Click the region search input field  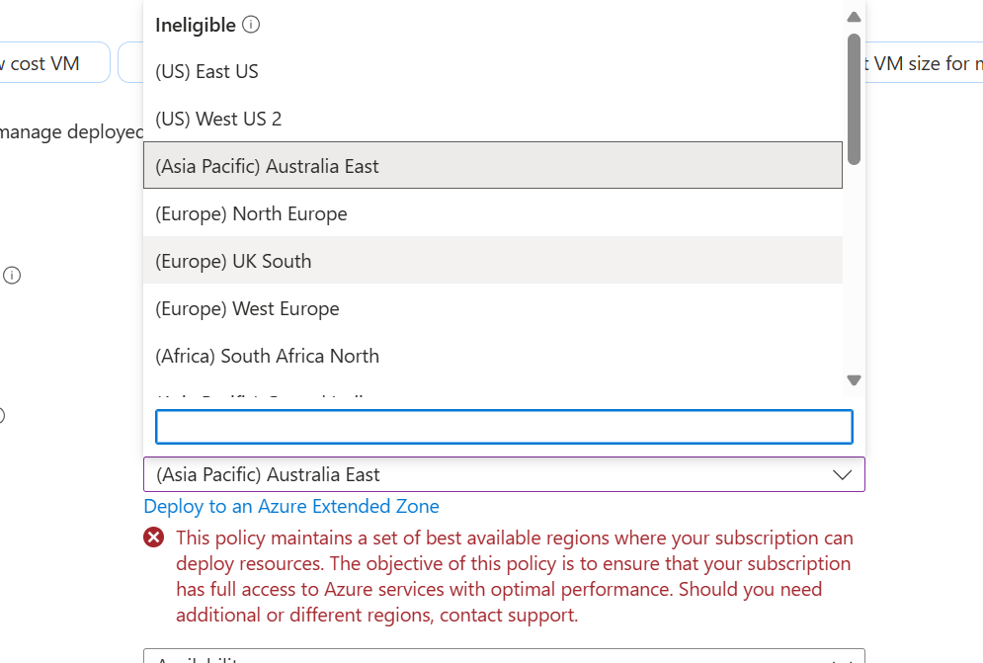click(x=505, y=426)
